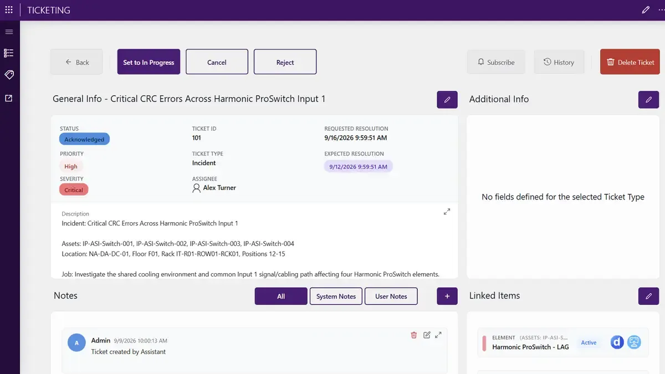Image resolution: width=665 pixels, height=374 pixels.
Task: Open the top-right more options ellipsis
Action: 661,10
